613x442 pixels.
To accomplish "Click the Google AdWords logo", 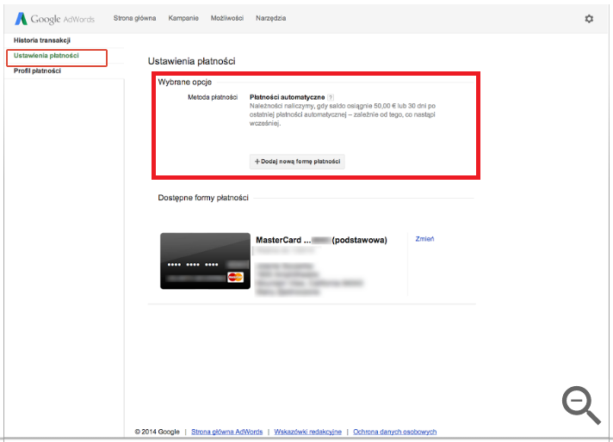I will pos(55,19).
